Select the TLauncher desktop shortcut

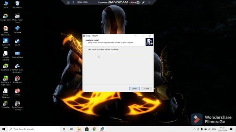(6, 104)
